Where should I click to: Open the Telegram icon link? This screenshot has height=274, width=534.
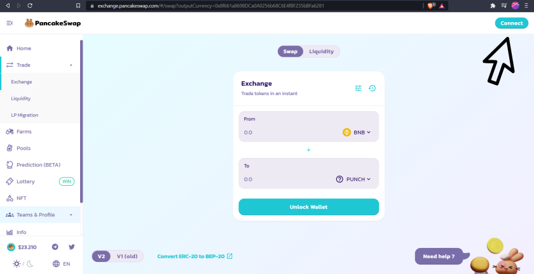click(55, 247)
